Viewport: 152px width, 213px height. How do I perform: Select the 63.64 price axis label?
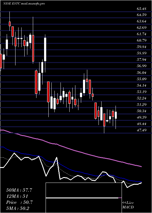pyautogui.click(x=142, y=21)
